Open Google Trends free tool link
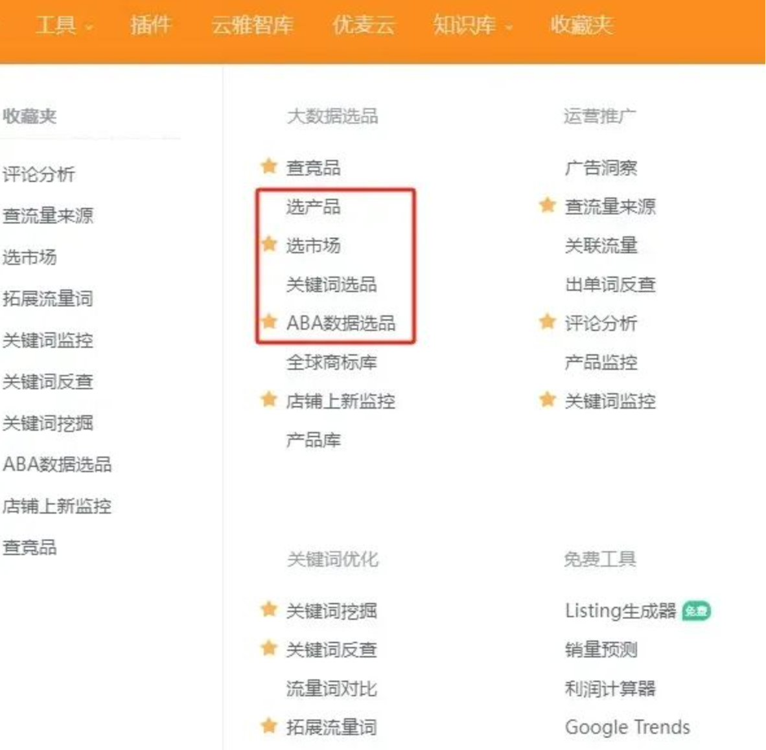766x750 pixels. [x=627, y=727]
